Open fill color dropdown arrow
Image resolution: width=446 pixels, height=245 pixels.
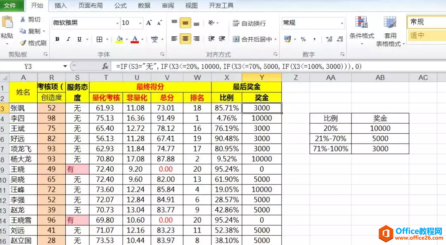pyautogui.click(x=127, y=39)
